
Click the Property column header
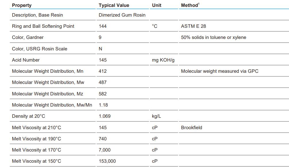[x=22, y=5]
